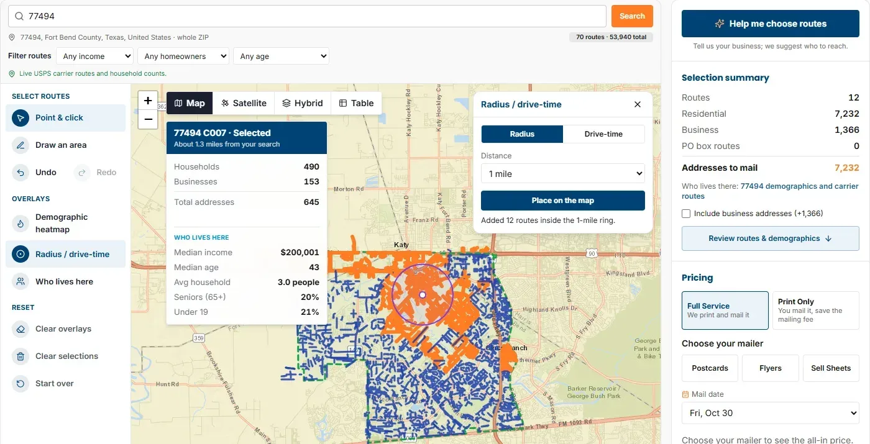The height and width of the screenshot is (444, 870).
Task: Zoom out the map with minus button
Action: (148, 119)
